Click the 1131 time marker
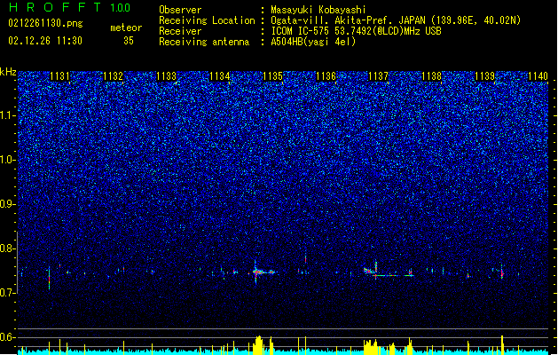The image size is (558, 355). (x=59, y=75)
